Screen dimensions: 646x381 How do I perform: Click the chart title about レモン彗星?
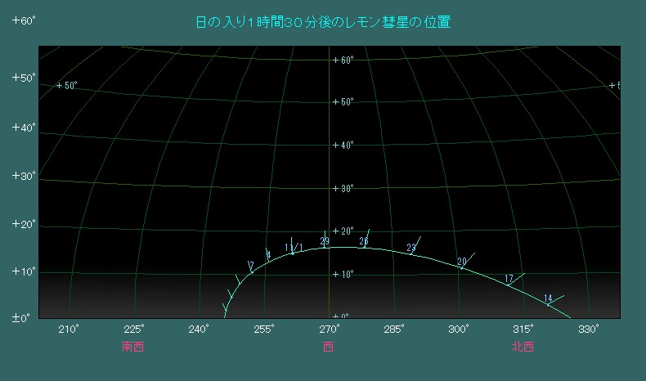coord(323,23)
